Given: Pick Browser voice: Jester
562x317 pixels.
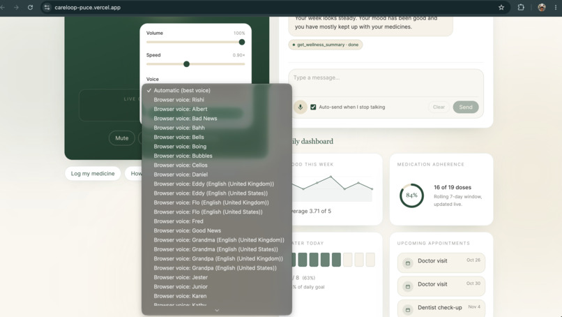Looking at the screenshot, I should (216, 277).
